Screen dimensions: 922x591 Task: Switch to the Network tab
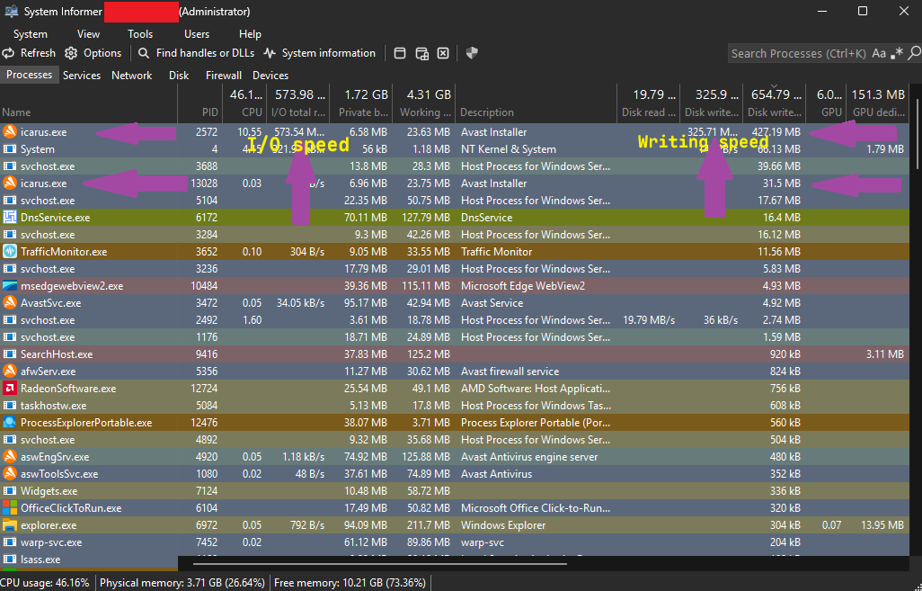(132, 76)
